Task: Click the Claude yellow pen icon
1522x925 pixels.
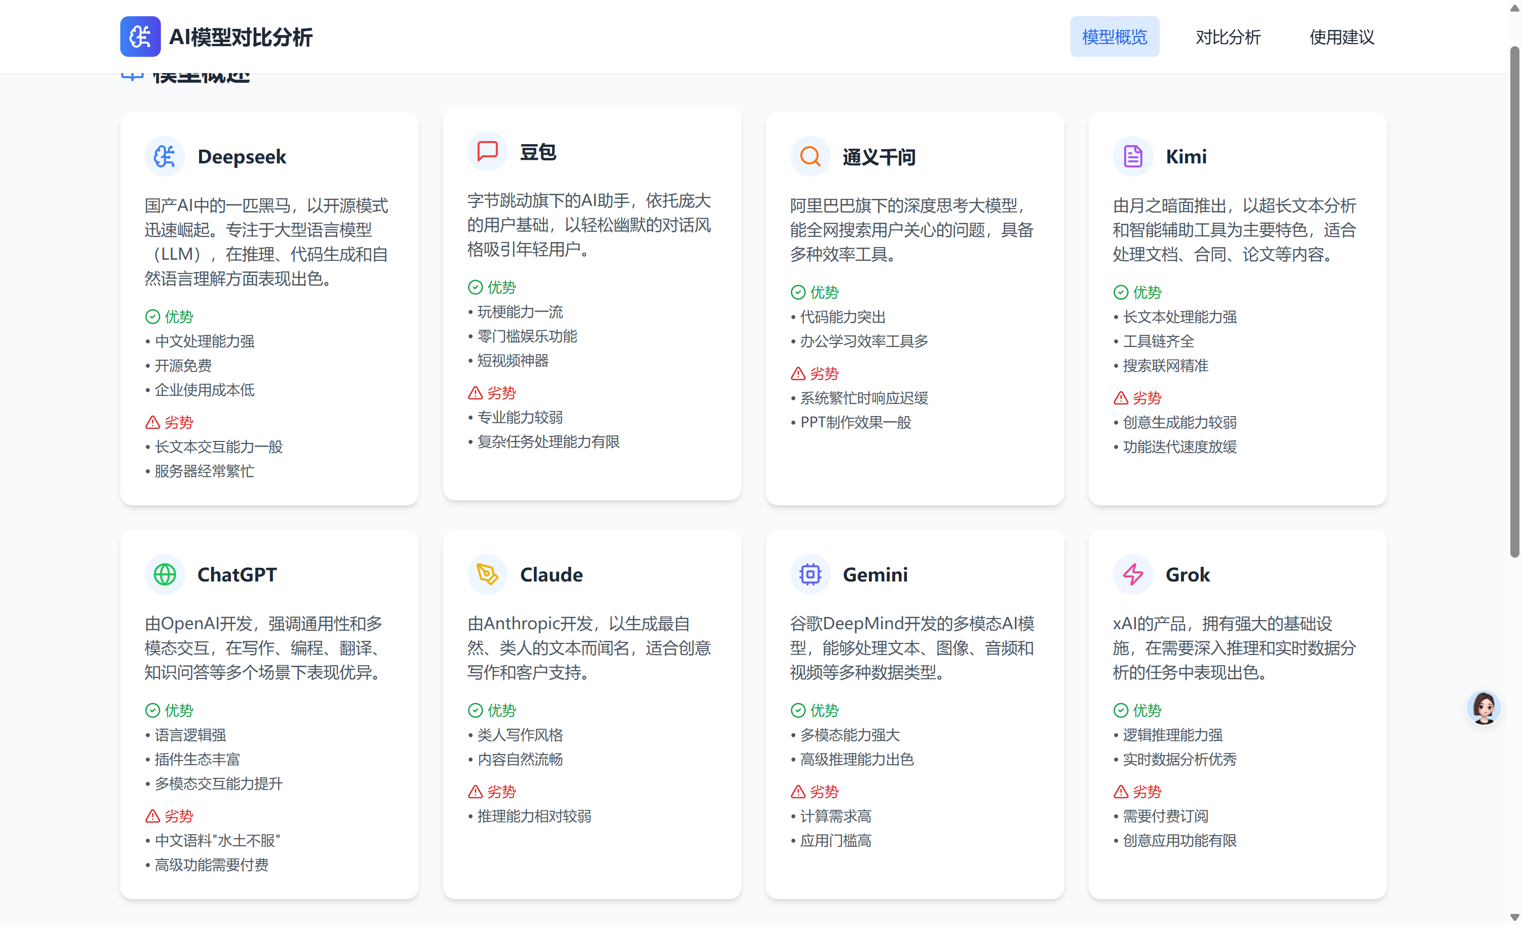Action: click(x=487, y=574)
